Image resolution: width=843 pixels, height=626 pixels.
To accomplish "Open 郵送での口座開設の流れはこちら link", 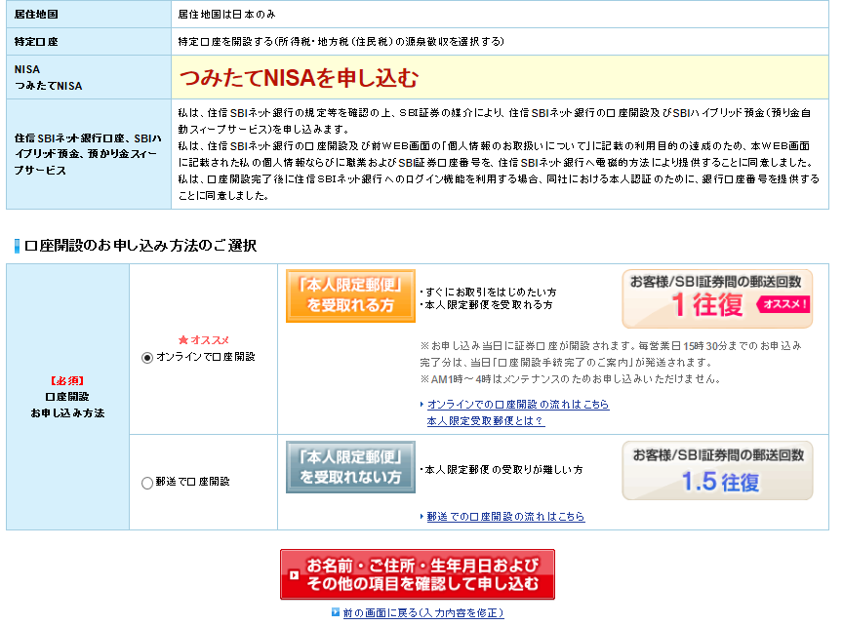I will (x=505, y=517).
